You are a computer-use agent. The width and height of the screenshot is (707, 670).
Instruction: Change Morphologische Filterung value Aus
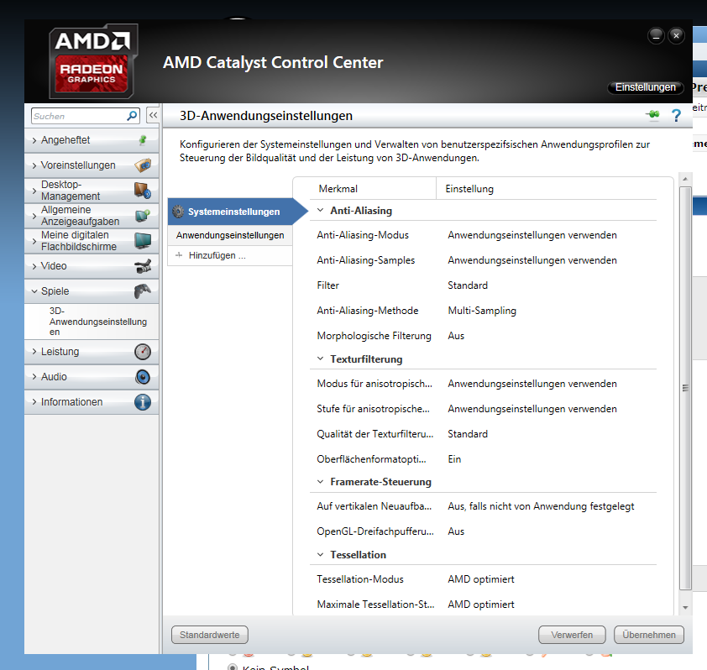456,336
